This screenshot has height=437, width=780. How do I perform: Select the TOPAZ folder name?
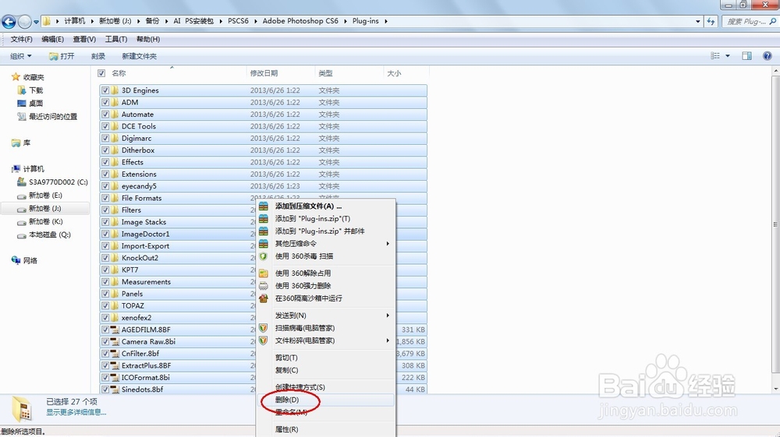coord(133,305)
